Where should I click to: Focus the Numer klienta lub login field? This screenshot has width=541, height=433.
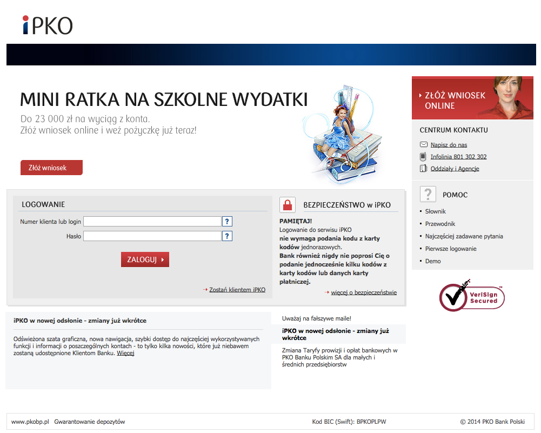click(x=152, y=222)
